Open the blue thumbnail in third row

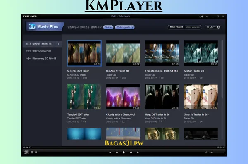tap(84, 133)
